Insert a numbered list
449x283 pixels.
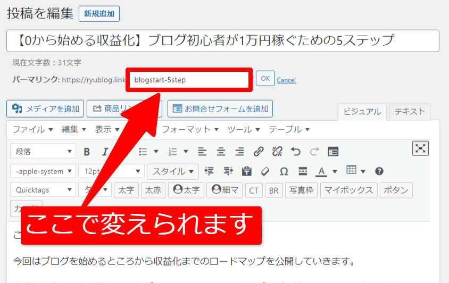(173, 152)
